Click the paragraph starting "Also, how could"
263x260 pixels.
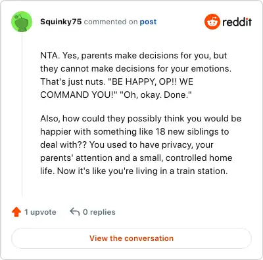141,144
